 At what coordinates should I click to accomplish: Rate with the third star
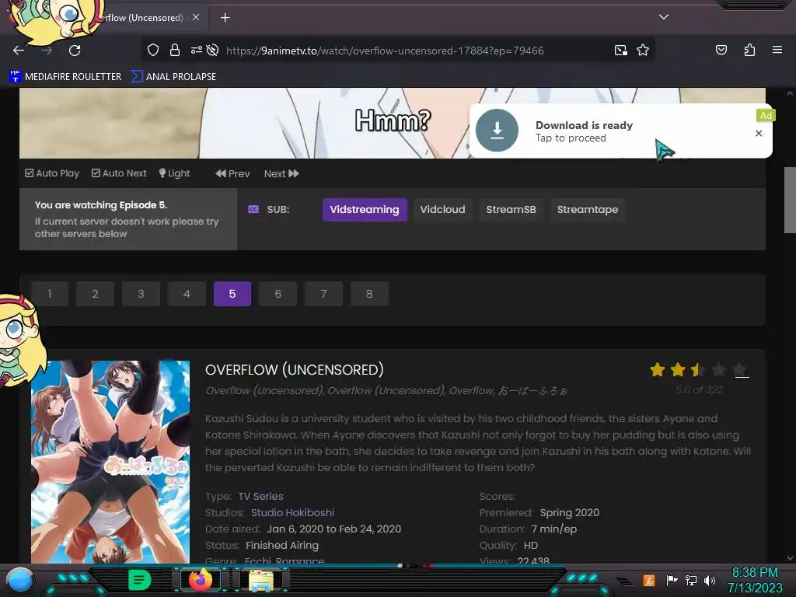pos(698,369)
